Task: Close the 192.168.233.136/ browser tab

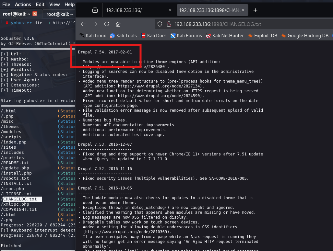Action: (170, 10)
